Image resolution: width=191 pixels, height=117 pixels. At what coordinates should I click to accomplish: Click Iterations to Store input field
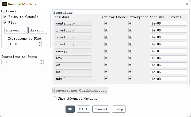click(20, 62)
